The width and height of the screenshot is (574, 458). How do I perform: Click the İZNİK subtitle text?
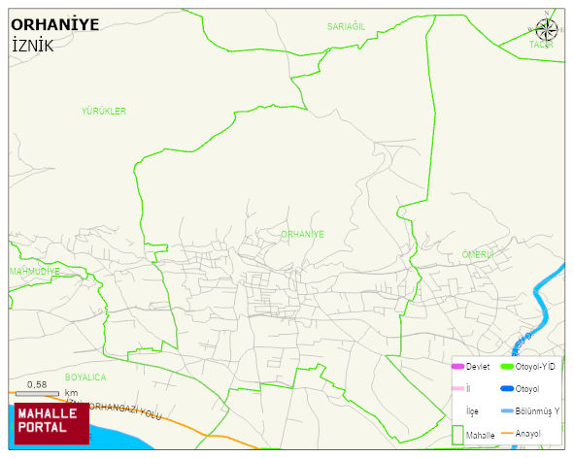tap(33, 47)
